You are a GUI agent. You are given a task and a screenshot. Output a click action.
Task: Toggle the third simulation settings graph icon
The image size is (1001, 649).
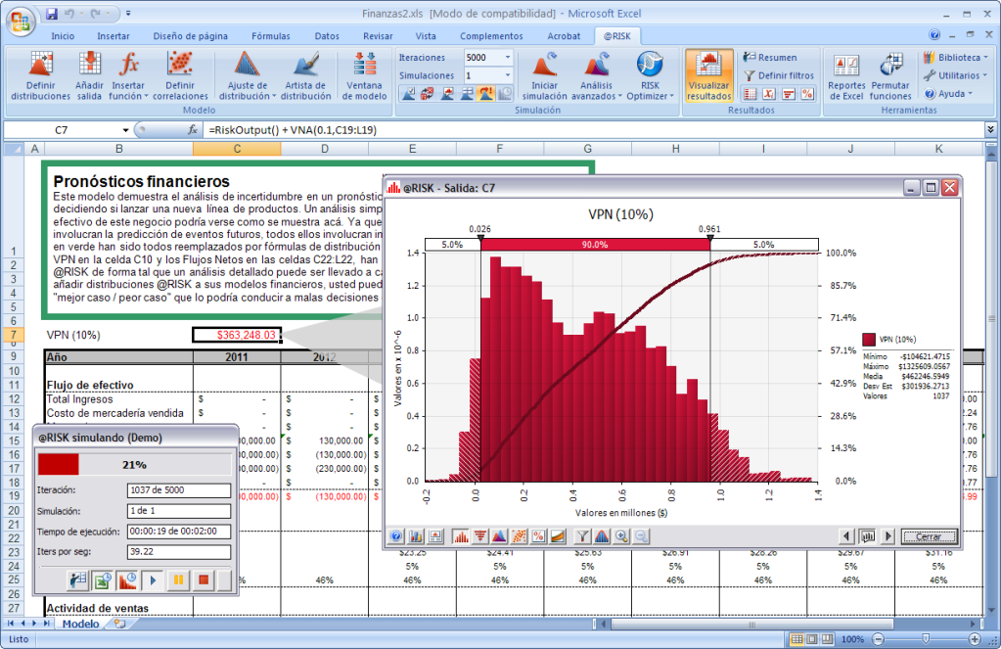point(447,94)
